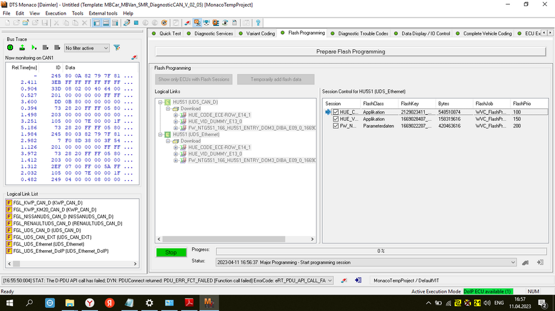The height and width of the screenshot is (311, 555).
Task: Open Windows Settings gear in taskbar
Action: 149,302
